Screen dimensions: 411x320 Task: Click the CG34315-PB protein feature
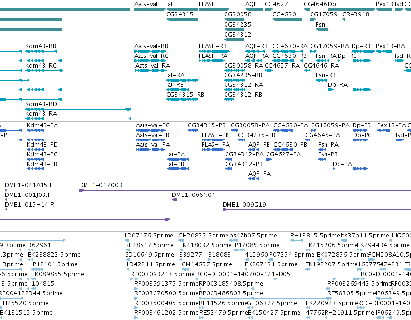tap(193, 130)
